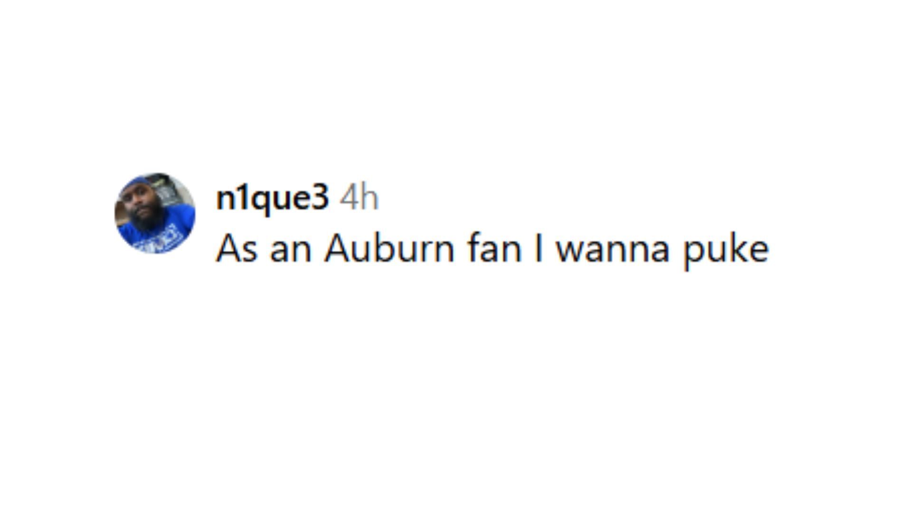The width and height of the screenshot is (912, 513).
Task: Click the top edge of the avatar circle
Action: click(155, 177)
